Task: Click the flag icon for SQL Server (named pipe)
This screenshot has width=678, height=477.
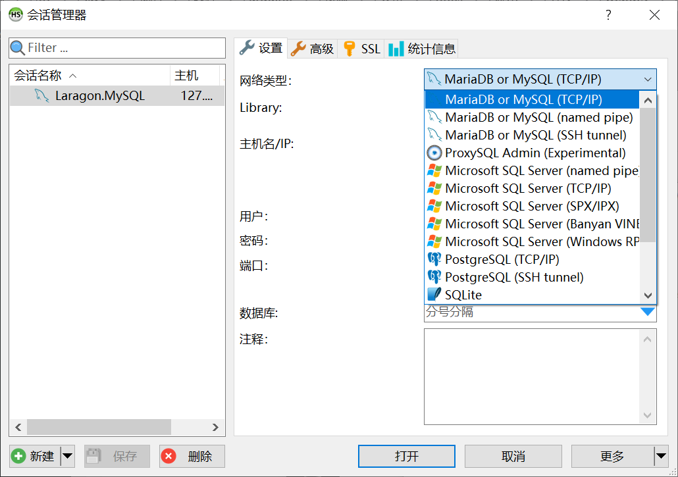Action: click(434, 170)
